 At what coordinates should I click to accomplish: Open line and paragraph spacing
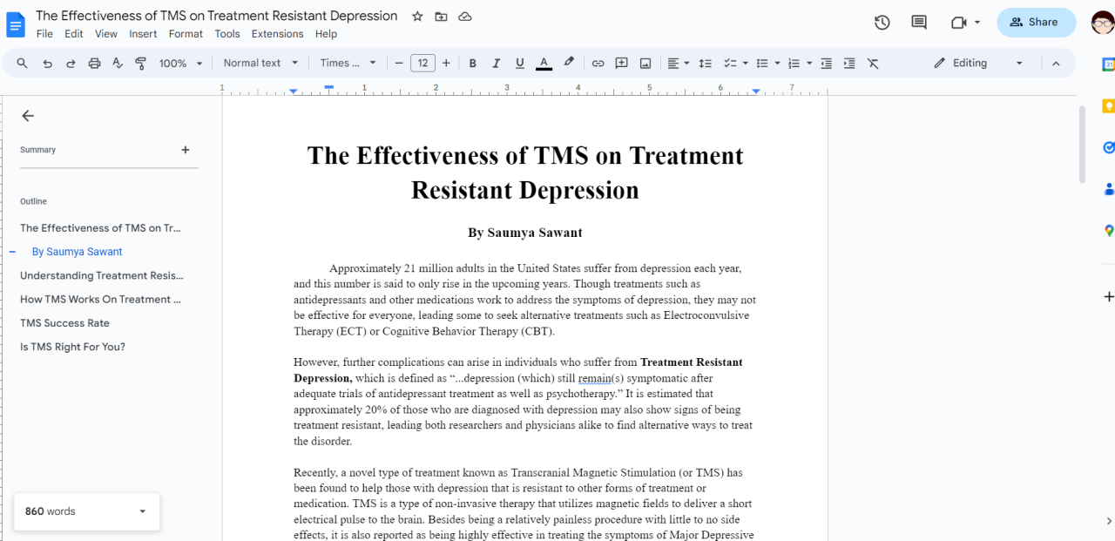point(706,64)
